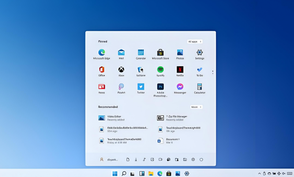Go to next page of pinned apps
Screen dimensions: 294x177
tap(213, 74)
